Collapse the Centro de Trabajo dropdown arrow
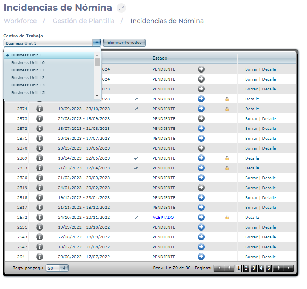This screenshot has width=307, height=289. [x=97, y=43]
